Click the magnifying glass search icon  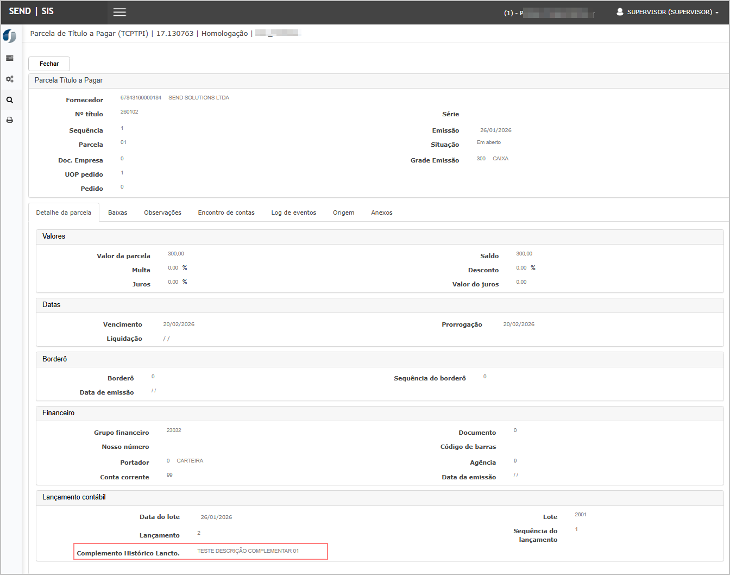coord(10,100)
